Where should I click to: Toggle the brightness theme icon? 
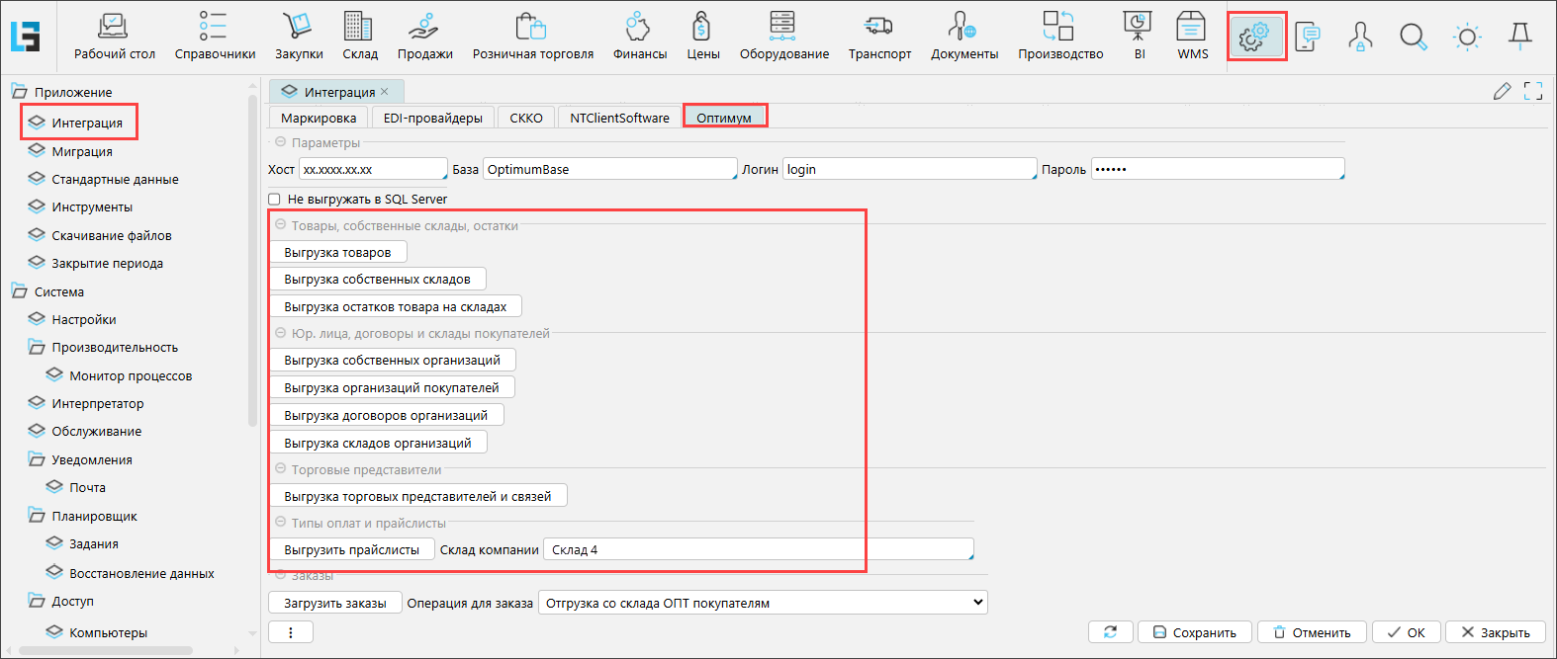(1467, 38)
